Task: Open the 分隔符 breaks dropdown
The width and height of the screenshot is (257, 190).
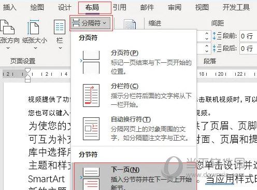Action: point(91,23)
